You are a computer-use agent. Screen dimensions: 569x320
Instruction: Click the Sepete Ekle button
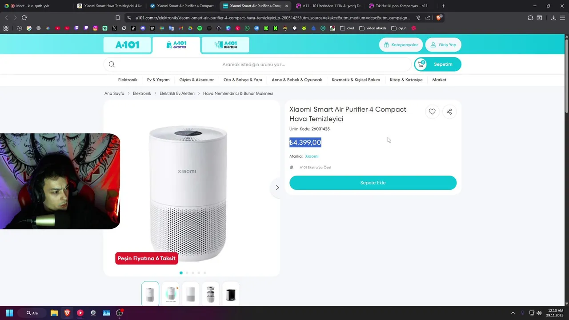373,183
